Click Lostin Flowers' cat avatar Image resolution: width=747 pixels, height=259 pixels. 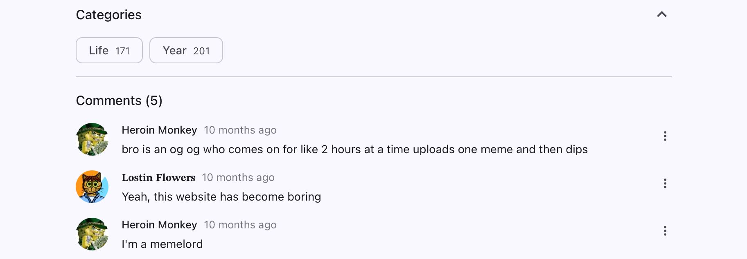[92, 187]
